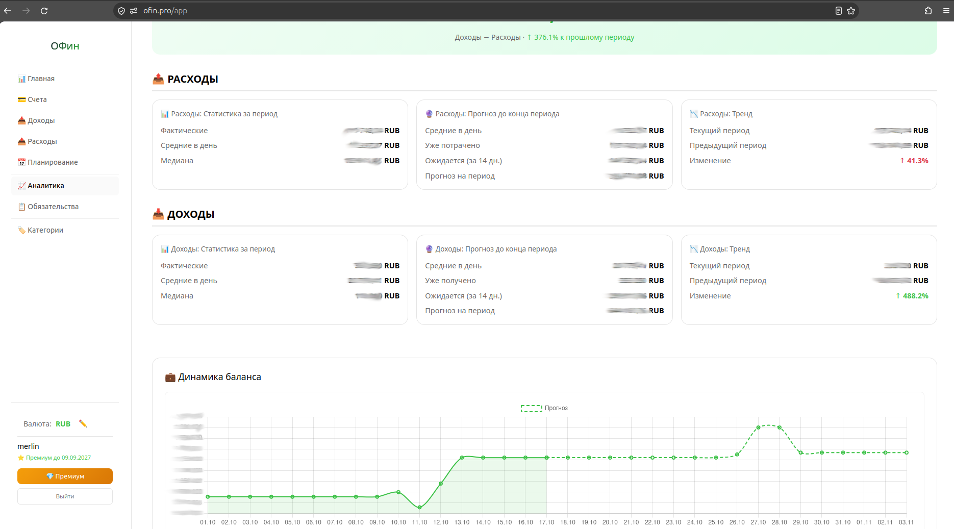The width and height of the screenshot is (954, 529).
Task: Click the crystal ball icon in Расходы: Прогноз card
Action: click(x=429, y=114)
